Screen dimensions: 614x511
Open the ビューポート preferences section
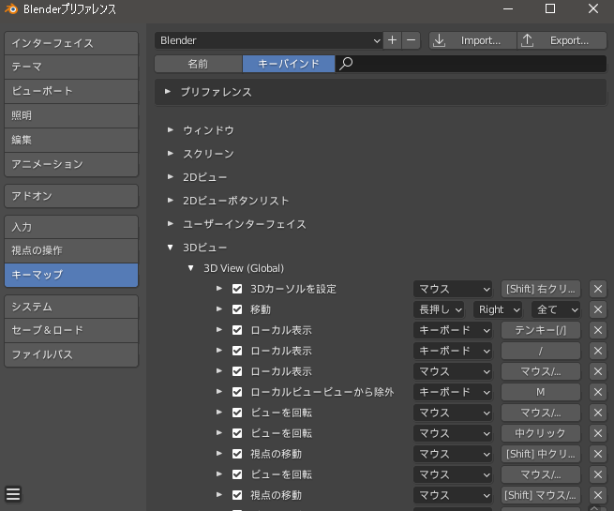pyautogui.click(x=71, y=91)
